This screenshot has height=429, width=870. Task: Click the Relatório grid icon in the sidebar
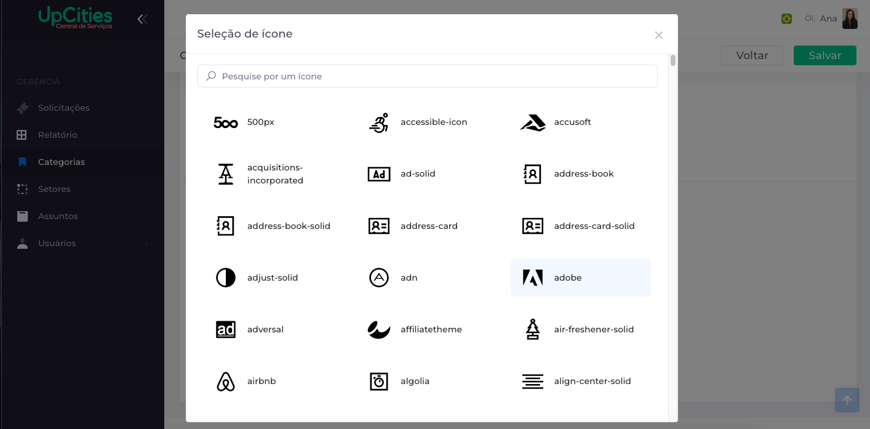coord(22,135)
